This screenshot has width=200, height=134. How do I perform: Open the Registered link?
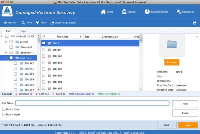188,12
